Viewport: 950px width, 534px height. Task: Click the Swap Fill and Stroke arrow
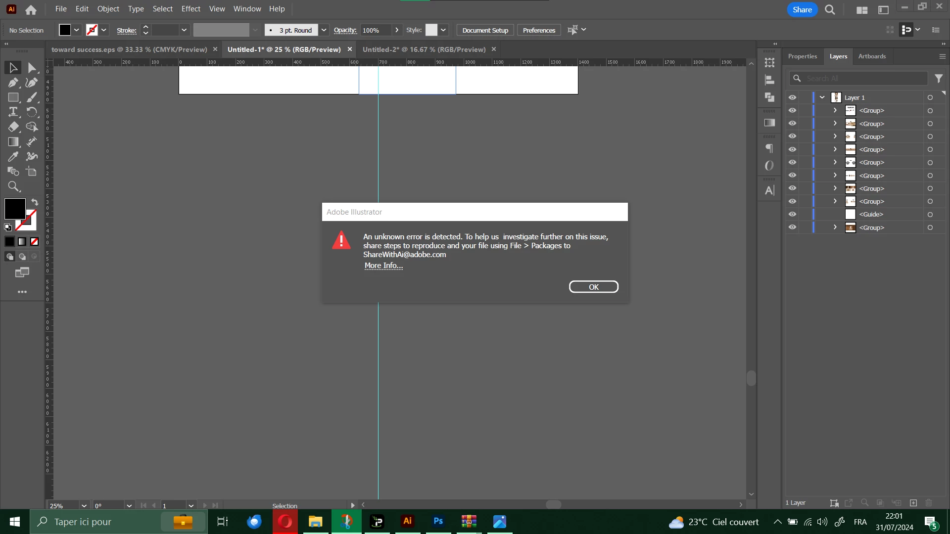point(35,202)
